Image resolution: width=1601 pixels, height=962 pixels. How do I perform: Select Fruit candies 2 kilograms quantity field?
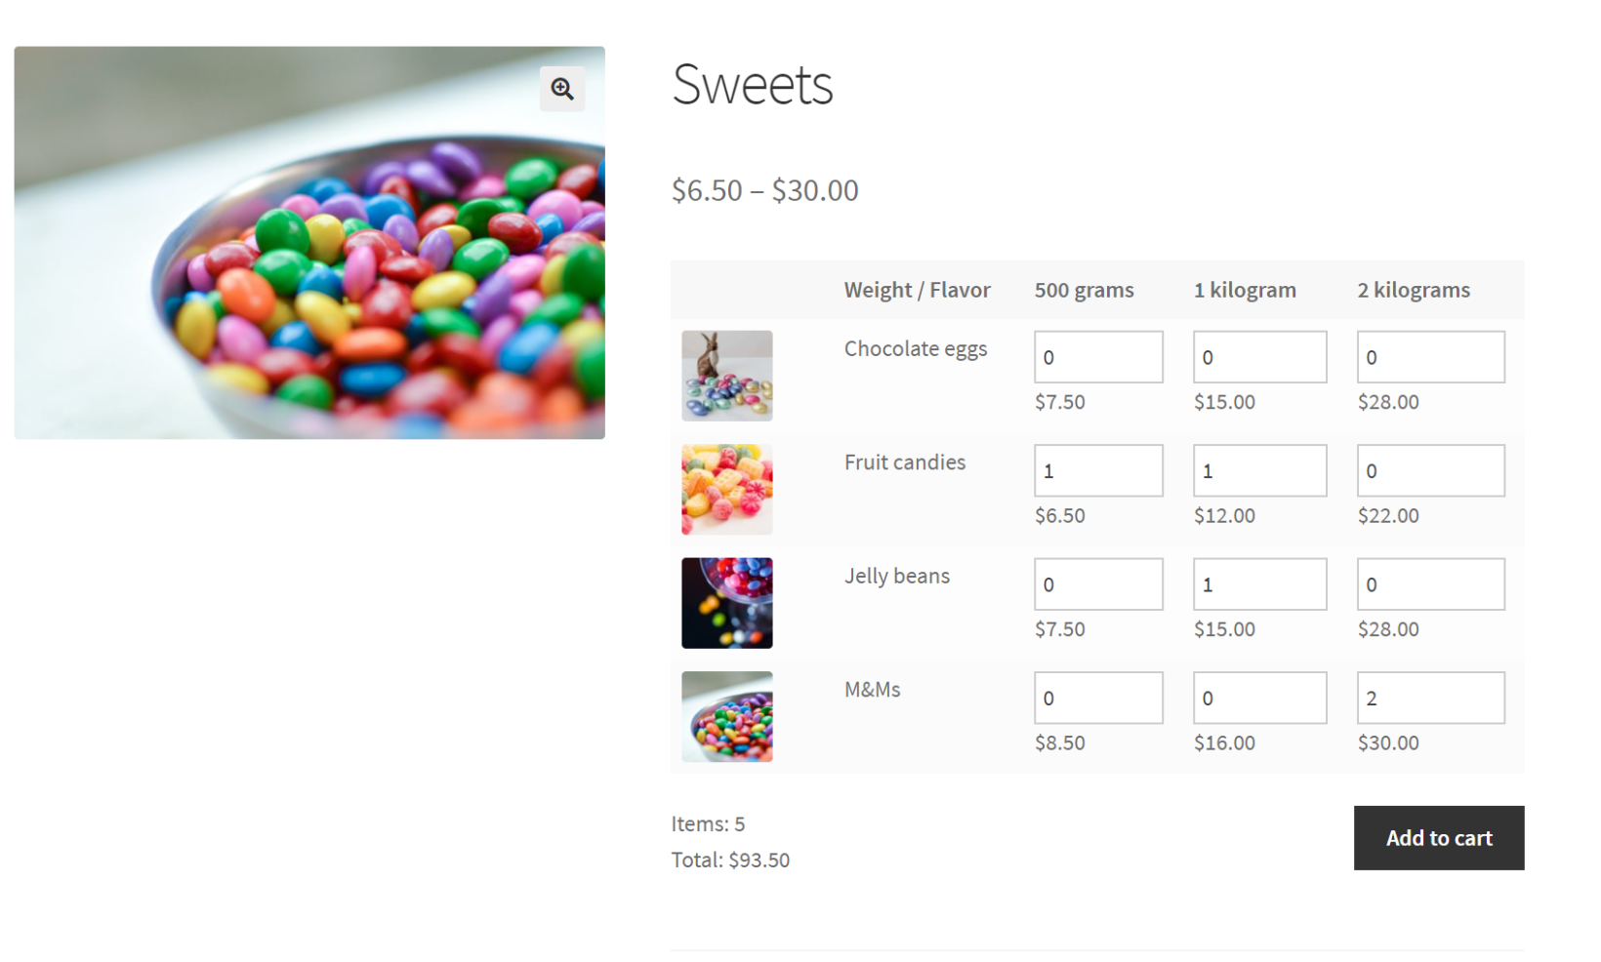point(1430,470)
